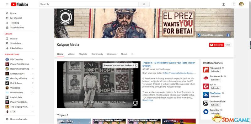This screenshot has height=124, width=251.
Task: Switch to the Videos tab
Action: 71,54
